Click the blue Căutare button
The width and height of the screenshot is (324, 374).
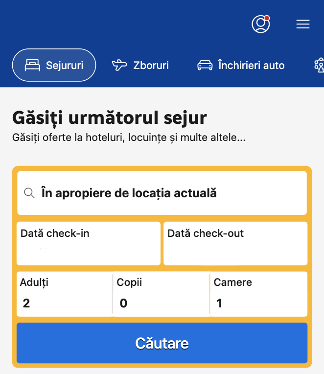(x=162, y=343)
